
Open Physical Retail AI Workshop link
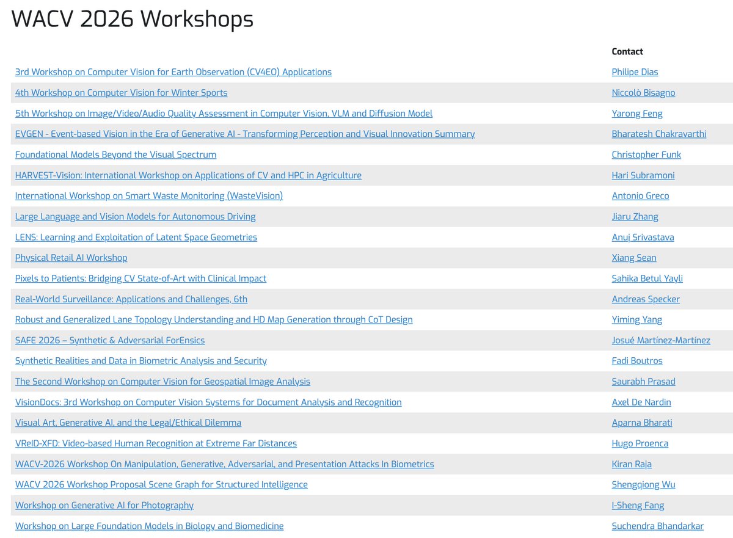click(x=71, y=258)
